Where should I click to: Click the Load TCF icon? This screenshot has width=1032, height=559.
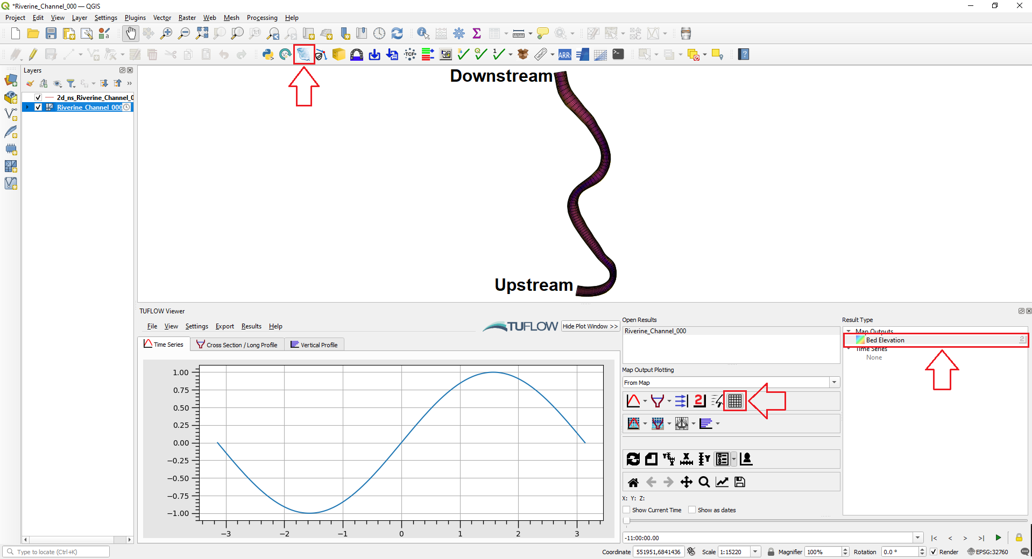[410, 54]
